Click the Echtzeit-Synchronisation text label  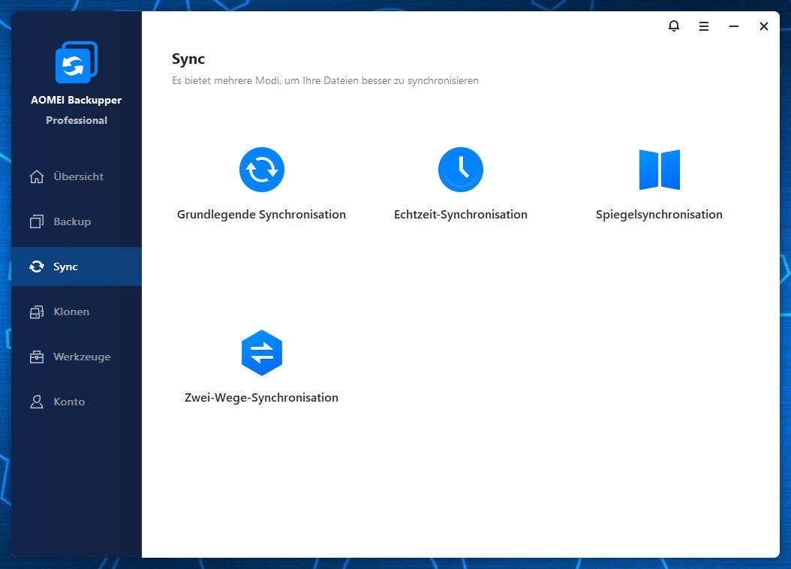pyautogui.click(x=460, y=215)
